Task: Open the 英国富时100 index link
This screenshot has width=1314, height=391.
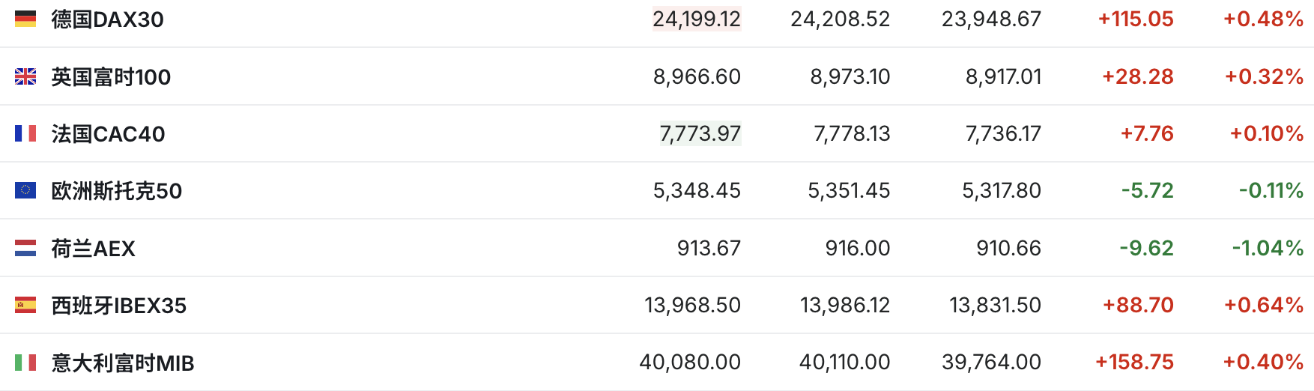Action: (111, 76)
